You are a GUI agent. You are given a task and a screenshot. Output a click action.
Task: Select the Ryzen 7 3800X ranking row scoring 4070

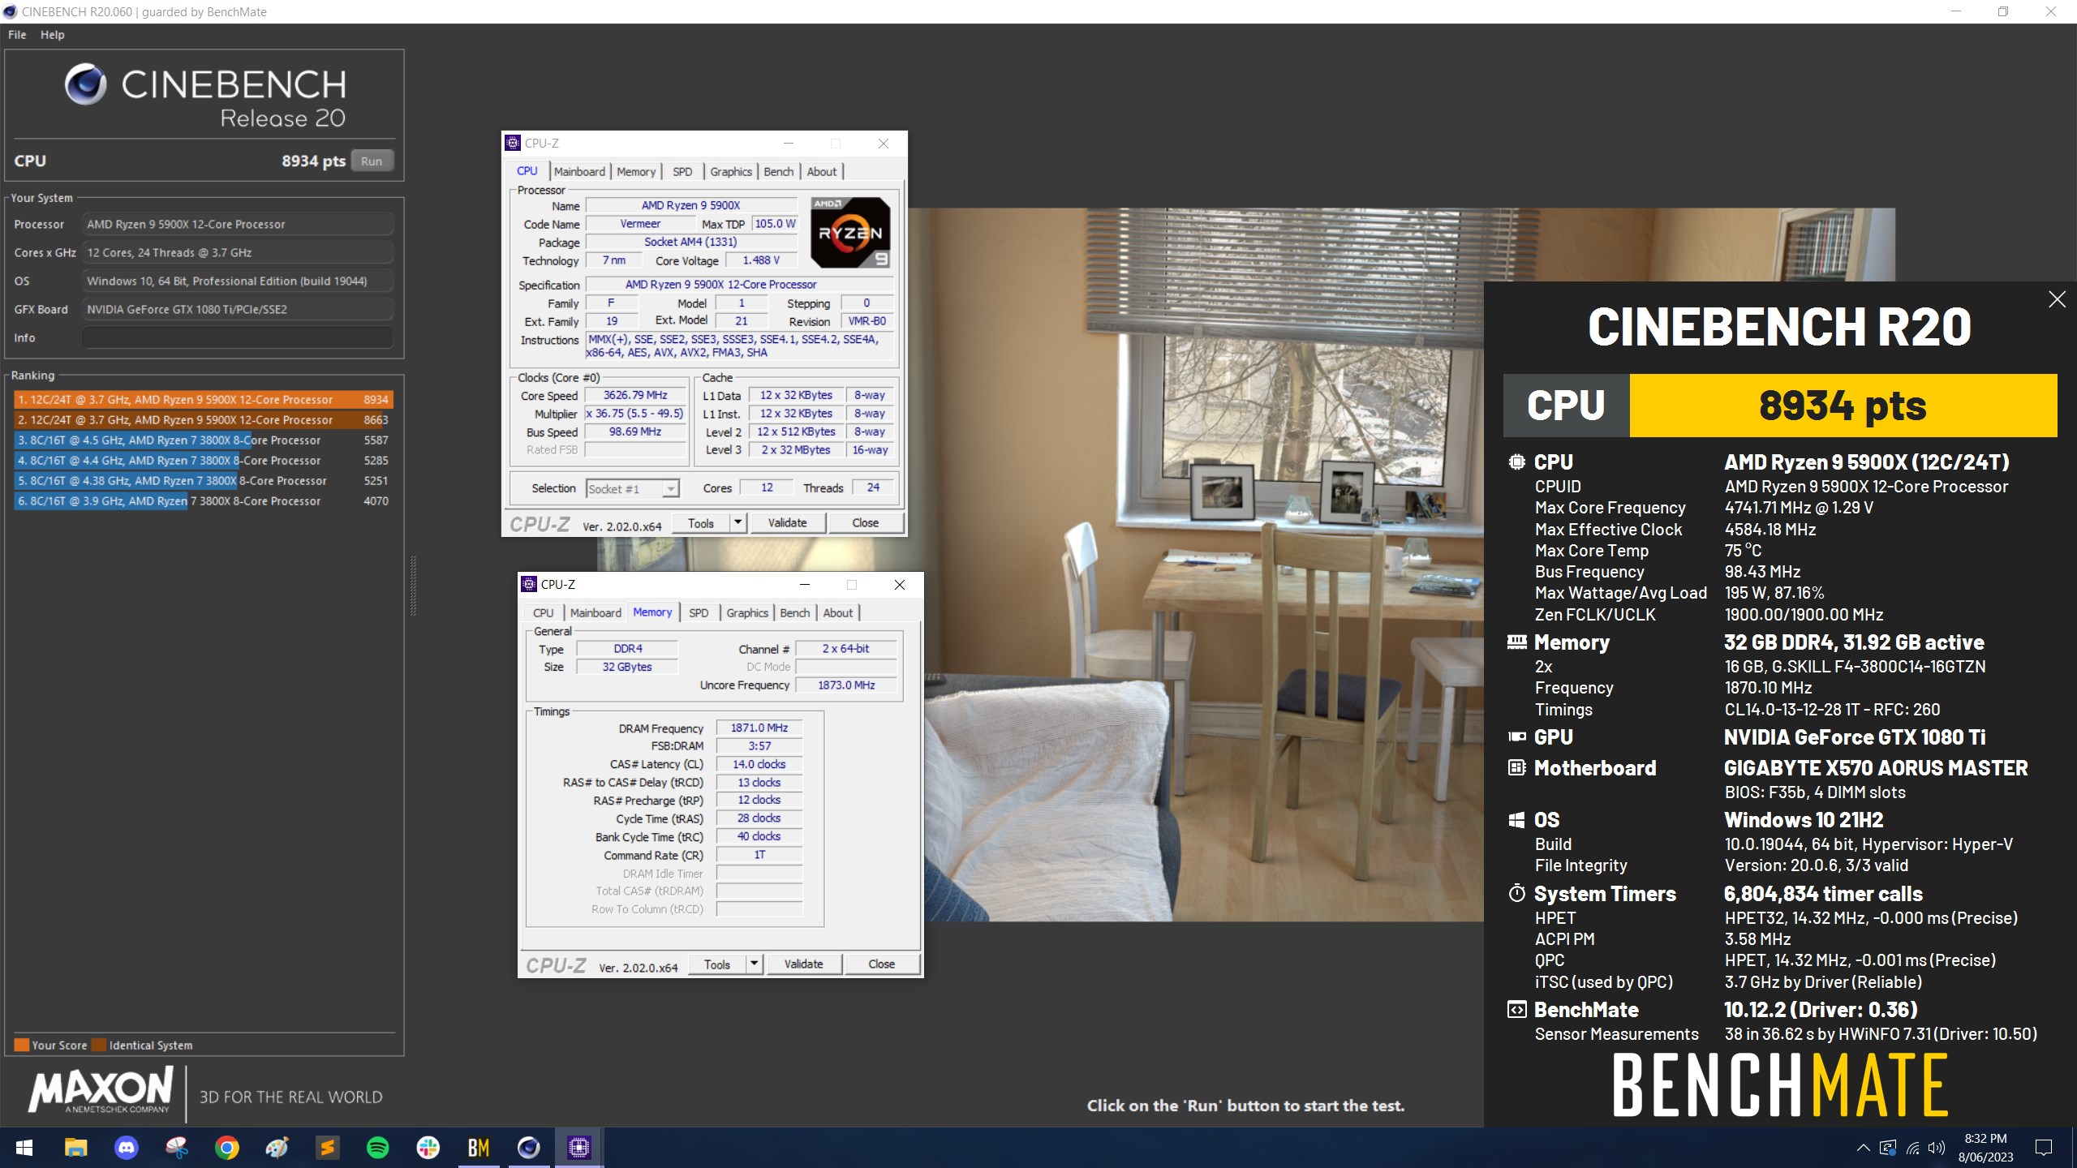click(204, 500)
